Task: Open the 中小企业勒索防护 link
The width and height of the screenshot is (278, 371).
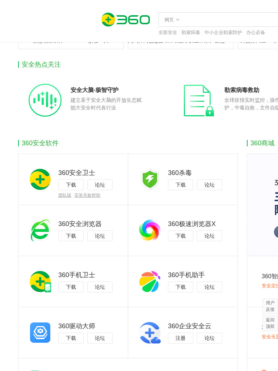Action: click(x=223, y=32)
